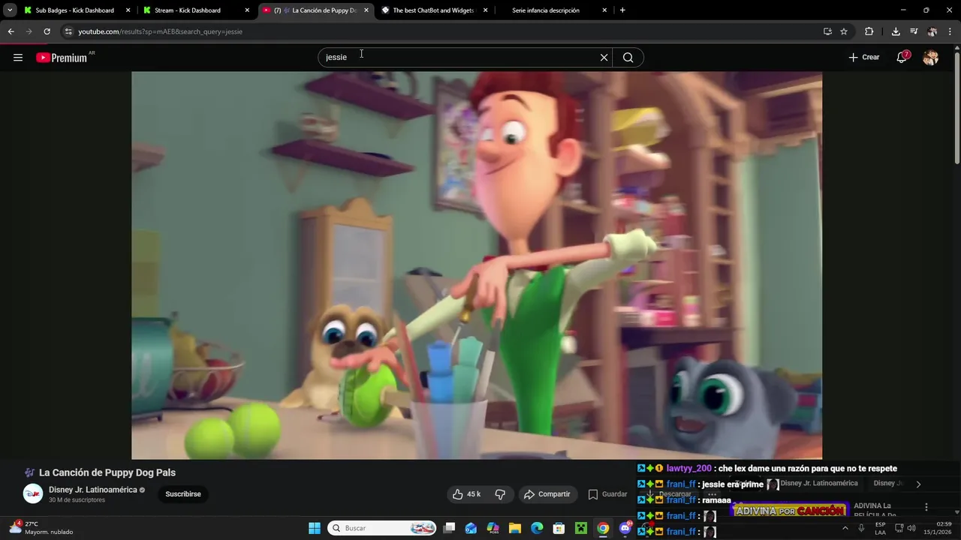Open Microsoft Edge from taskbar
961x540 pixels.
[x=537, y=528]
